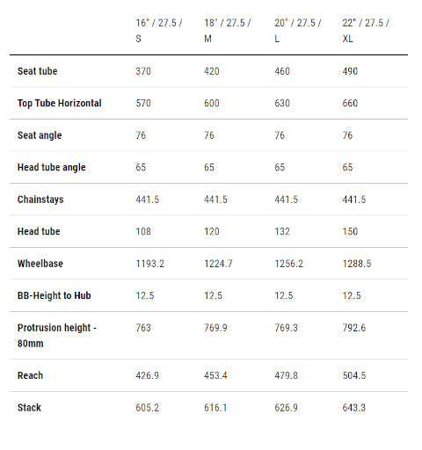Click the 20" / 27.5 / L column header
Viewport: 422px width, 450px height.
[x=298, y=31]
